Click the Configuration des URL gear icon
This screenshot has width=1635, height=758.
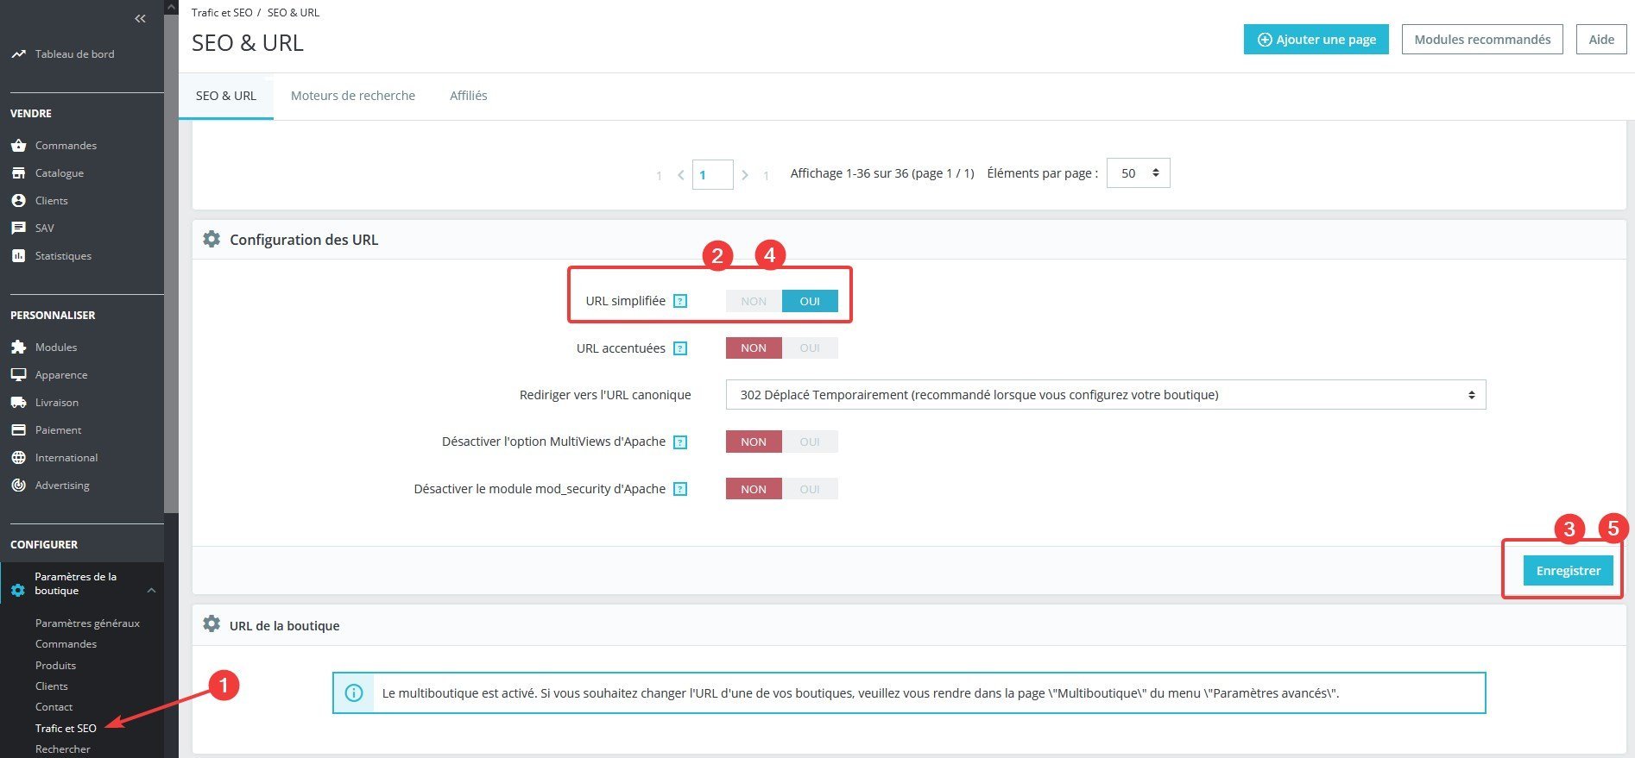pyautogui.click(x=211, y=239)
